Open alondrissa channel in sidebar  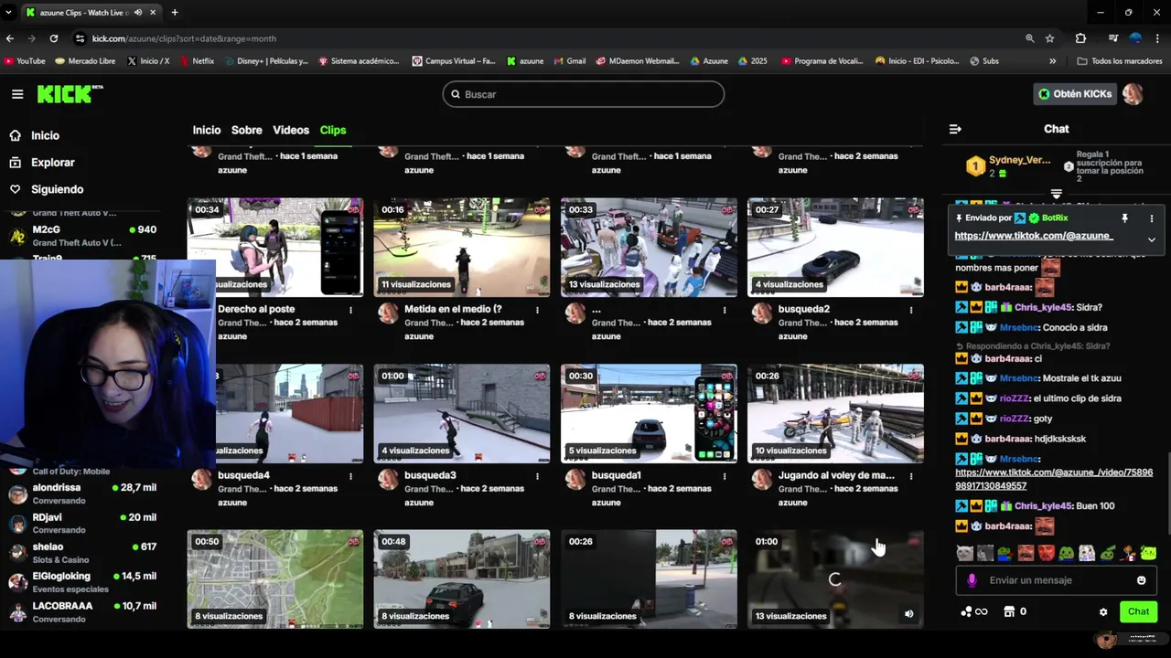click(82, 494)
